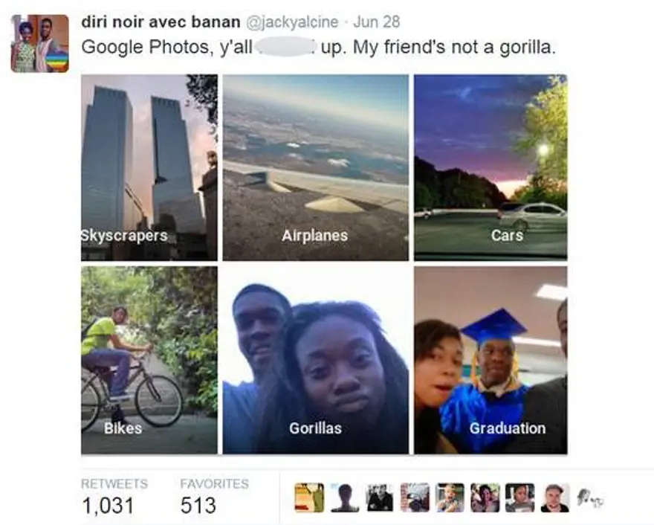This screenshot has height=525, width=654.
Task: Click the last sketch-style avatar on right
Action: (590, 497)
